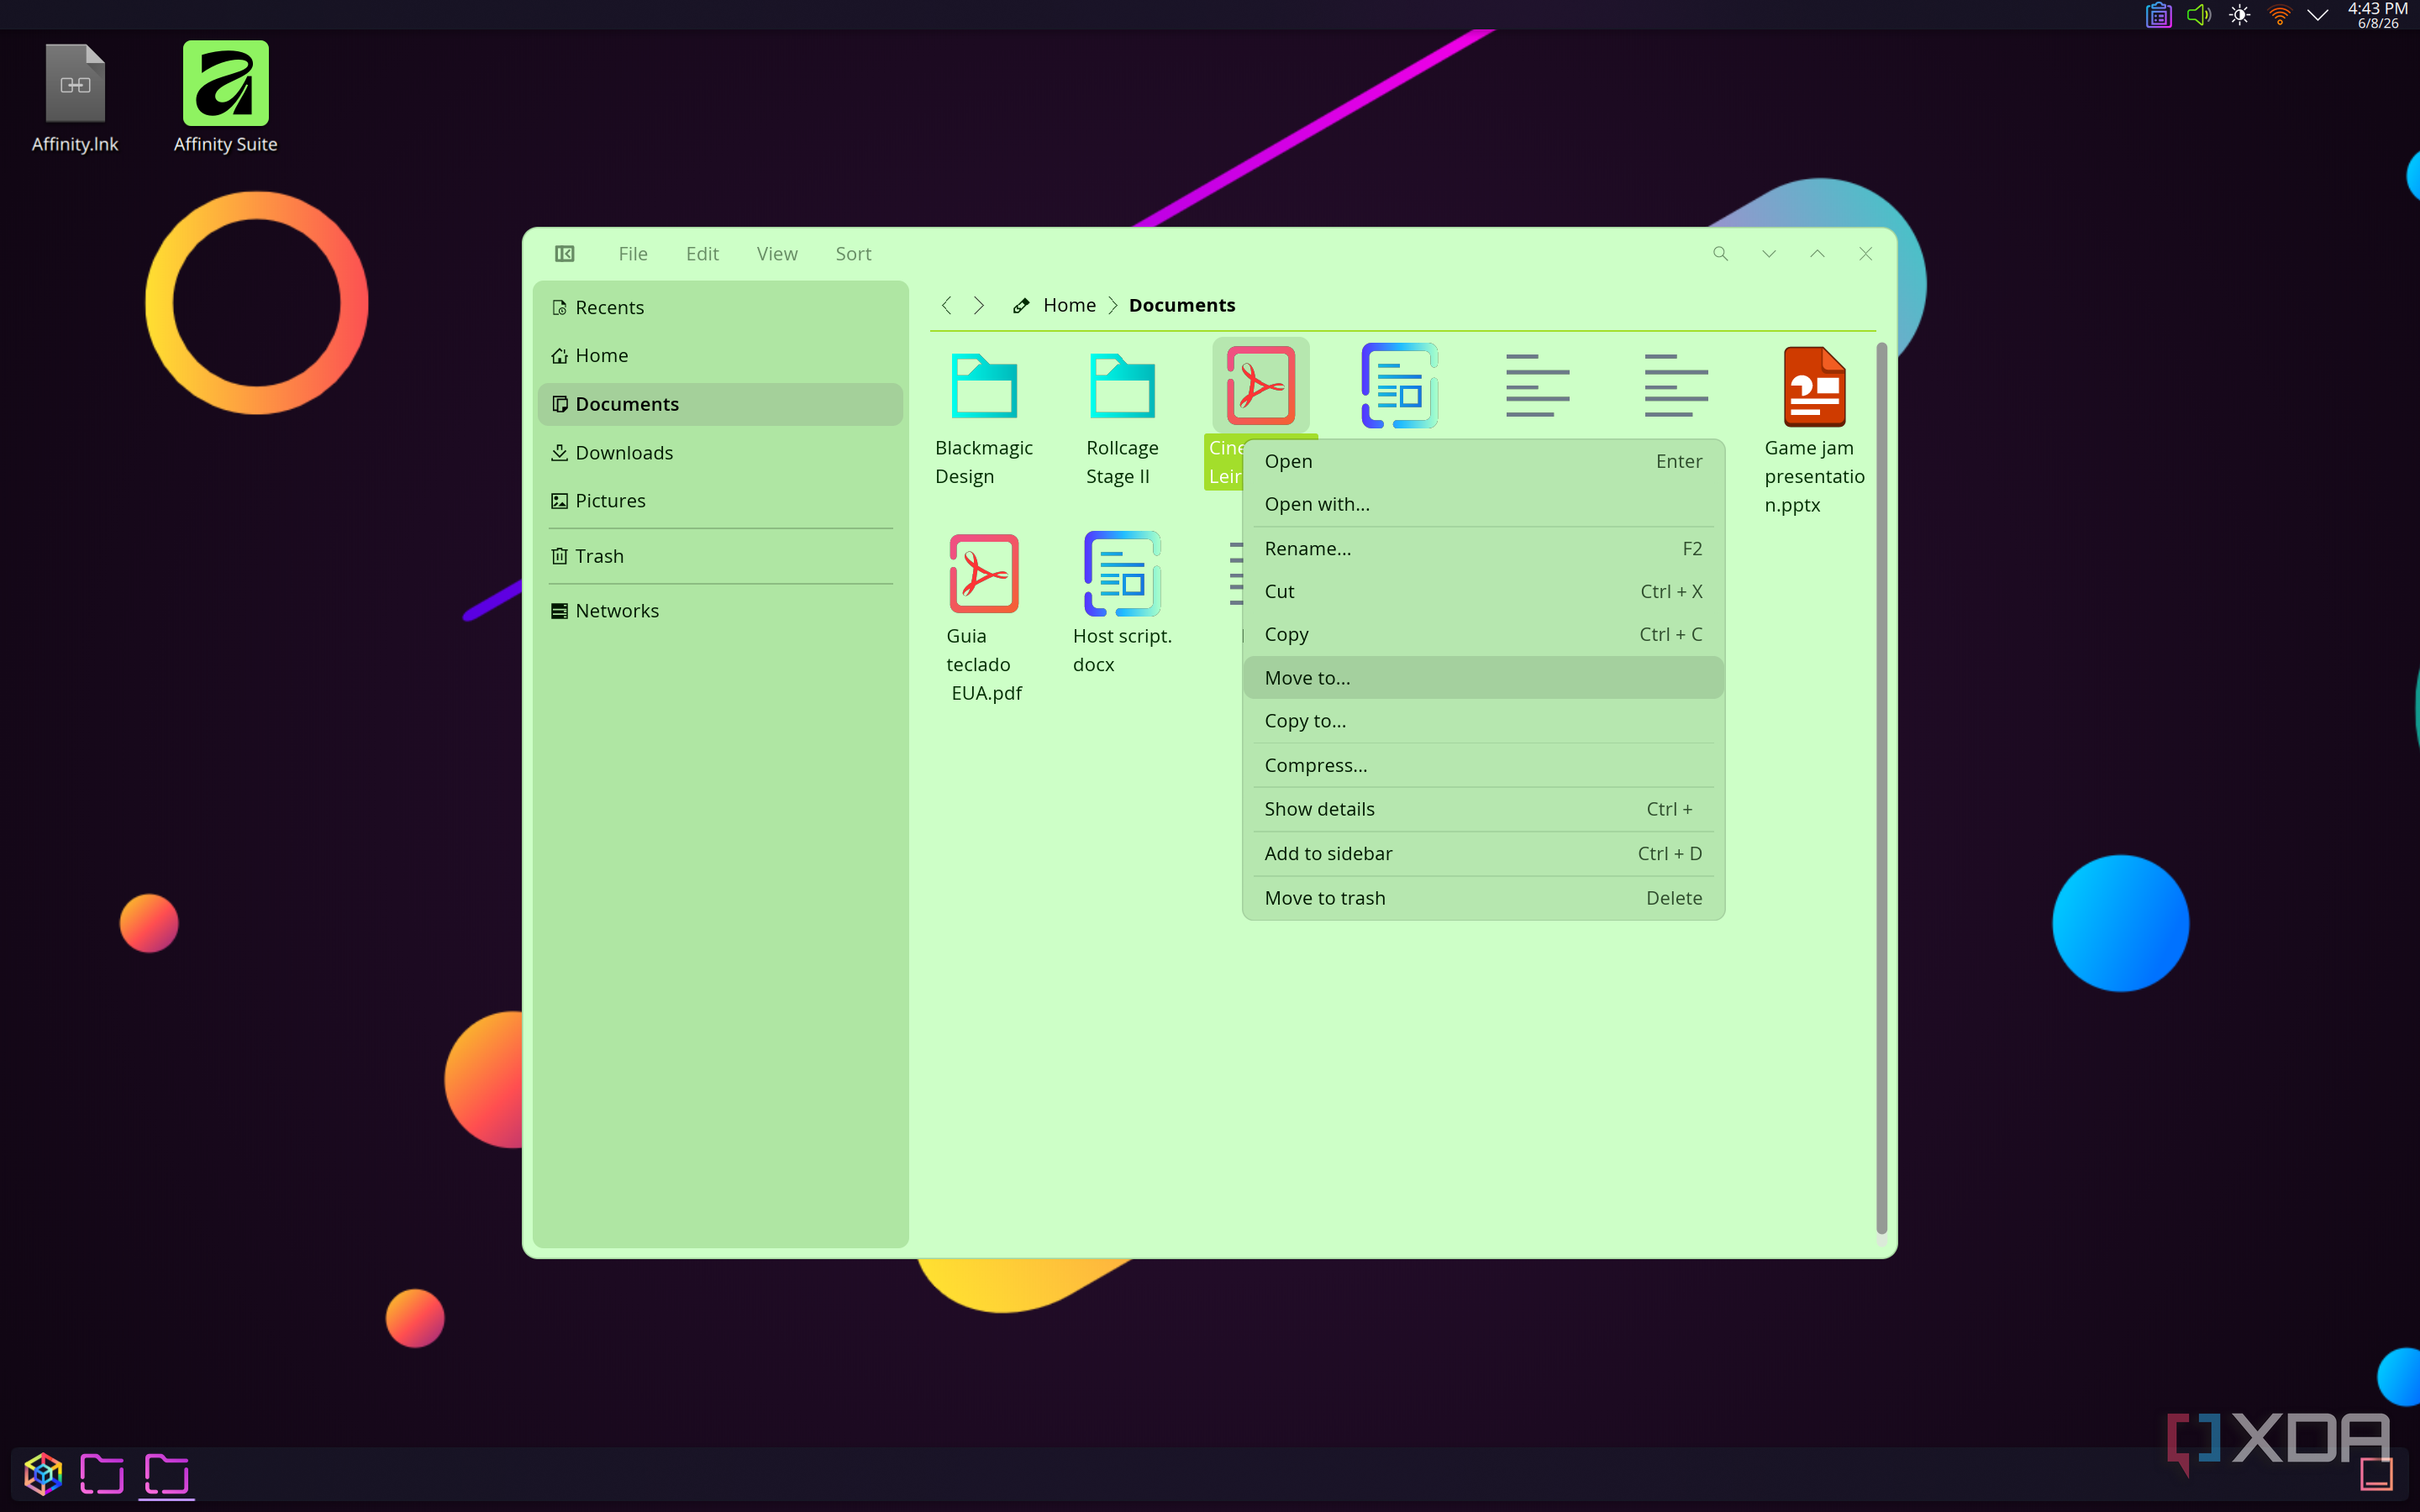This screenshot has height=1512, width=2420.
Task: Open the Rollcage Stage II folder
Action: (1122, 418)
